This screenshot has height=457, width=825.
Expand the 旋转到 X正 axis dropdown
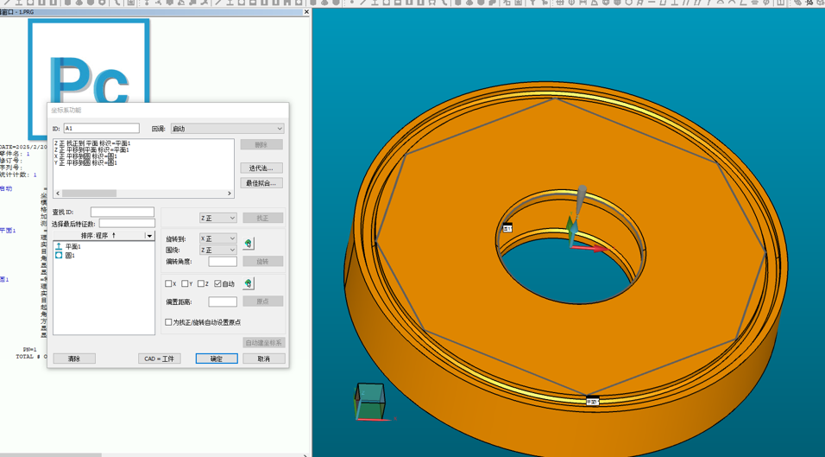coord(217,238)
